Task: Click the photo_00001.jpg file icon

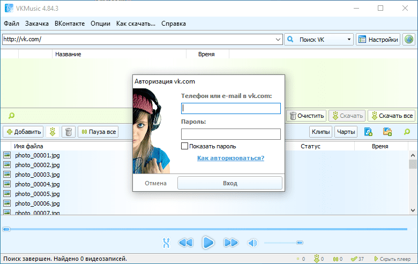Action: coord(7,155)
